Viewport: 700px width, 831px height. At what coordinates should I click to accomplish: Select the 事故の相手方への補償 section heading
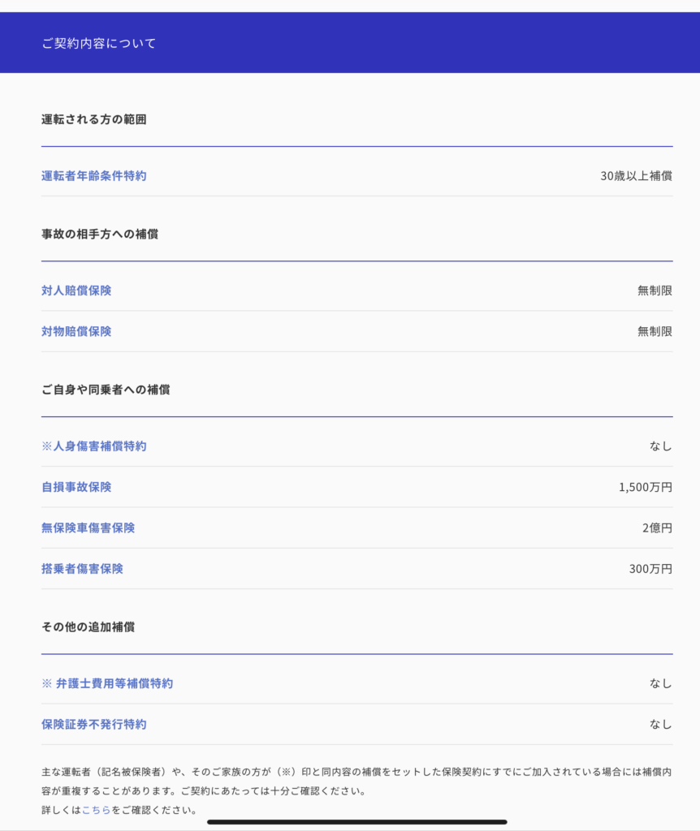pos(99,234)
